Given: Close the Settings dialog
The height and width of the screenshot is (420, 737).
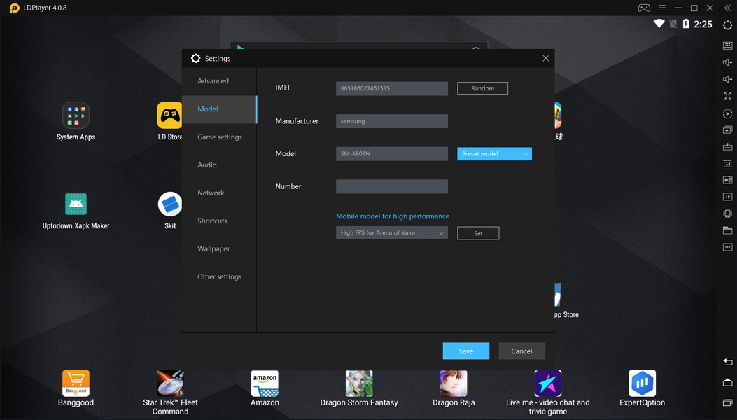Looking at the screenshot, I should (x=545, y=59).
